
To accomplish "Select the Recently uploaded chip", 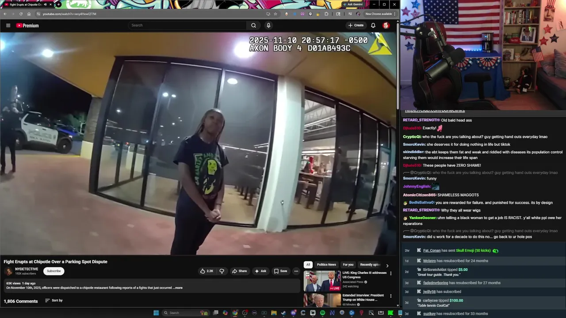I will click(x=370, y=265).
